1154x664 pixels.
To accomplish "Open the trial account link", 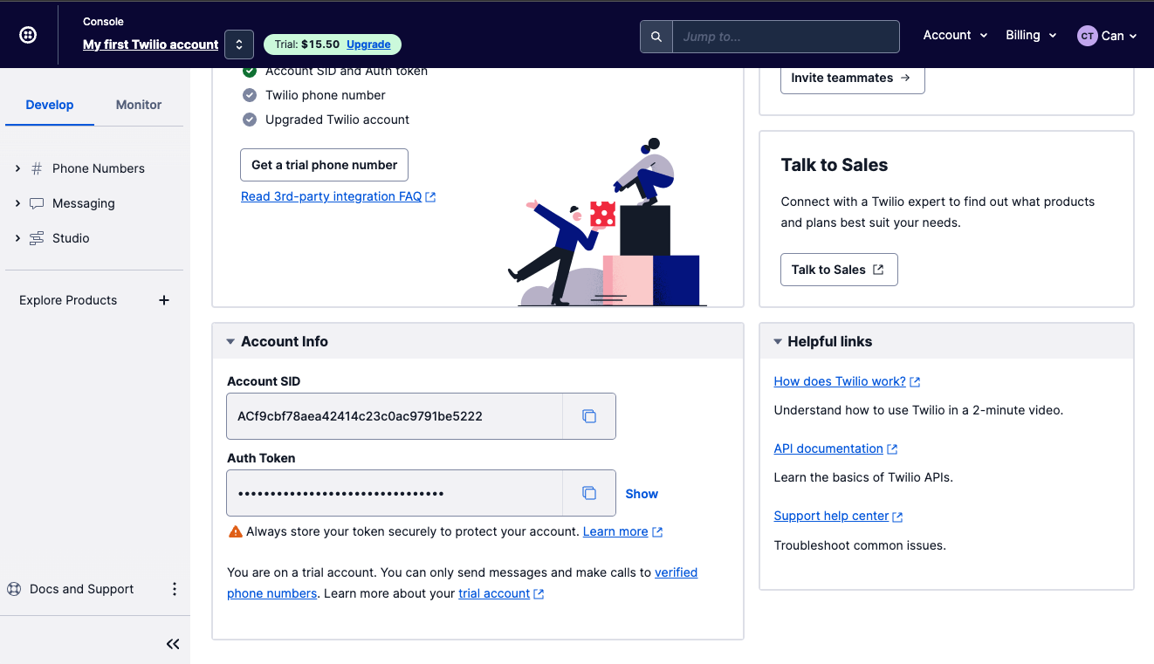I will [501, 593].
